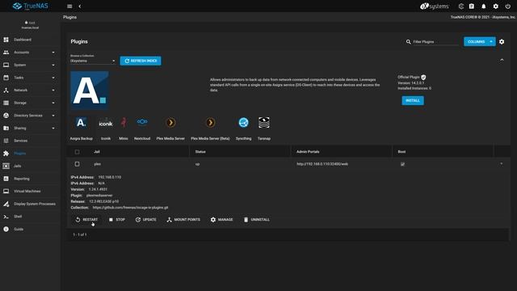Open Jails in sidebar
The width and height of the screenshot is (517, 291).
pyautogui.click(x=31, y=166)
